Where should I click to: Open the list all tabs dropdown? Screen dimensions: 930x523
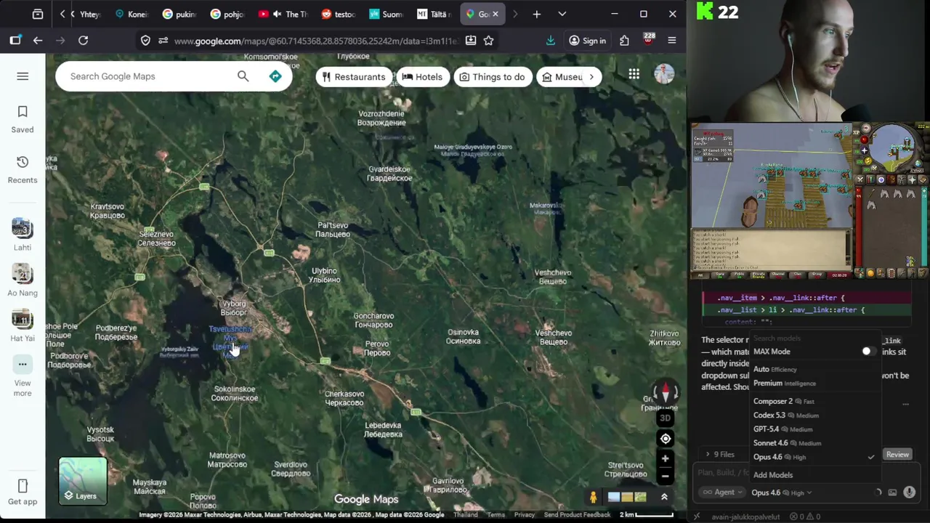pyautogui.click(x=562, y=14)
